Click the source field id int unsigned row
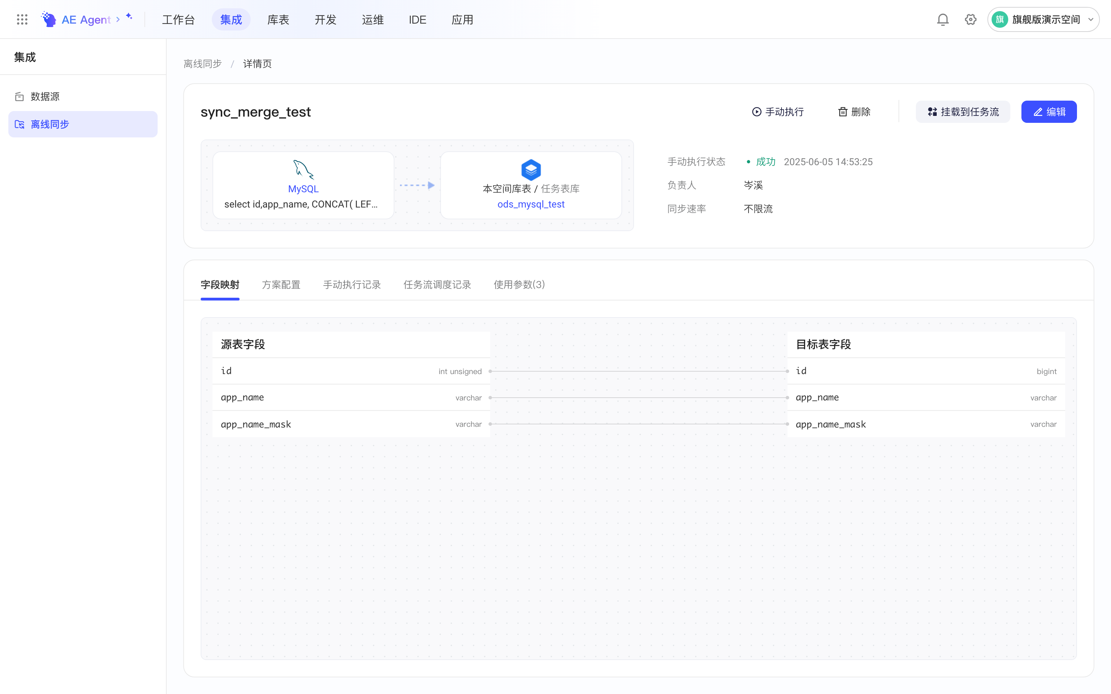 [351, 371]
